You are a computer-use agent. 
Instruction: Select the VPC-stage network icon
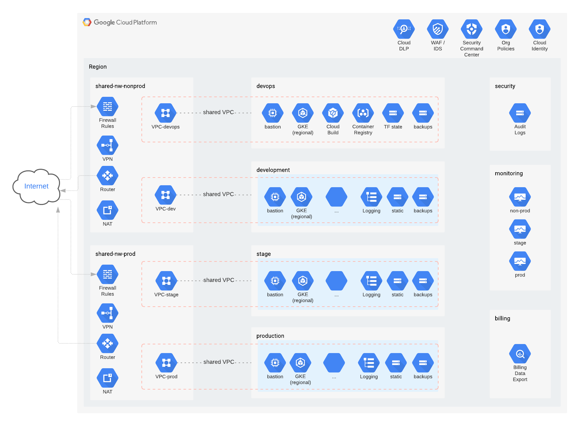click(x=166, y=281)
